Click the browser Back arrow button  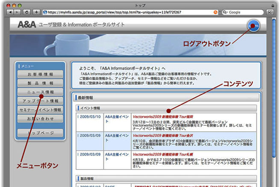pyautogui.click(x=11, y=12)
